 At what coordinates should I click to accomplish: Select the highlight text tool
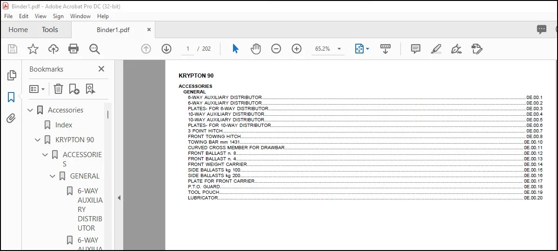(x=436, y=49)
